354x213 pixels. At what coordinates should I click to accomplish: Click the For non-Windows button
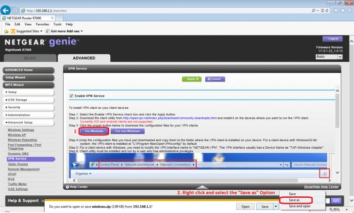coord(127,131)
